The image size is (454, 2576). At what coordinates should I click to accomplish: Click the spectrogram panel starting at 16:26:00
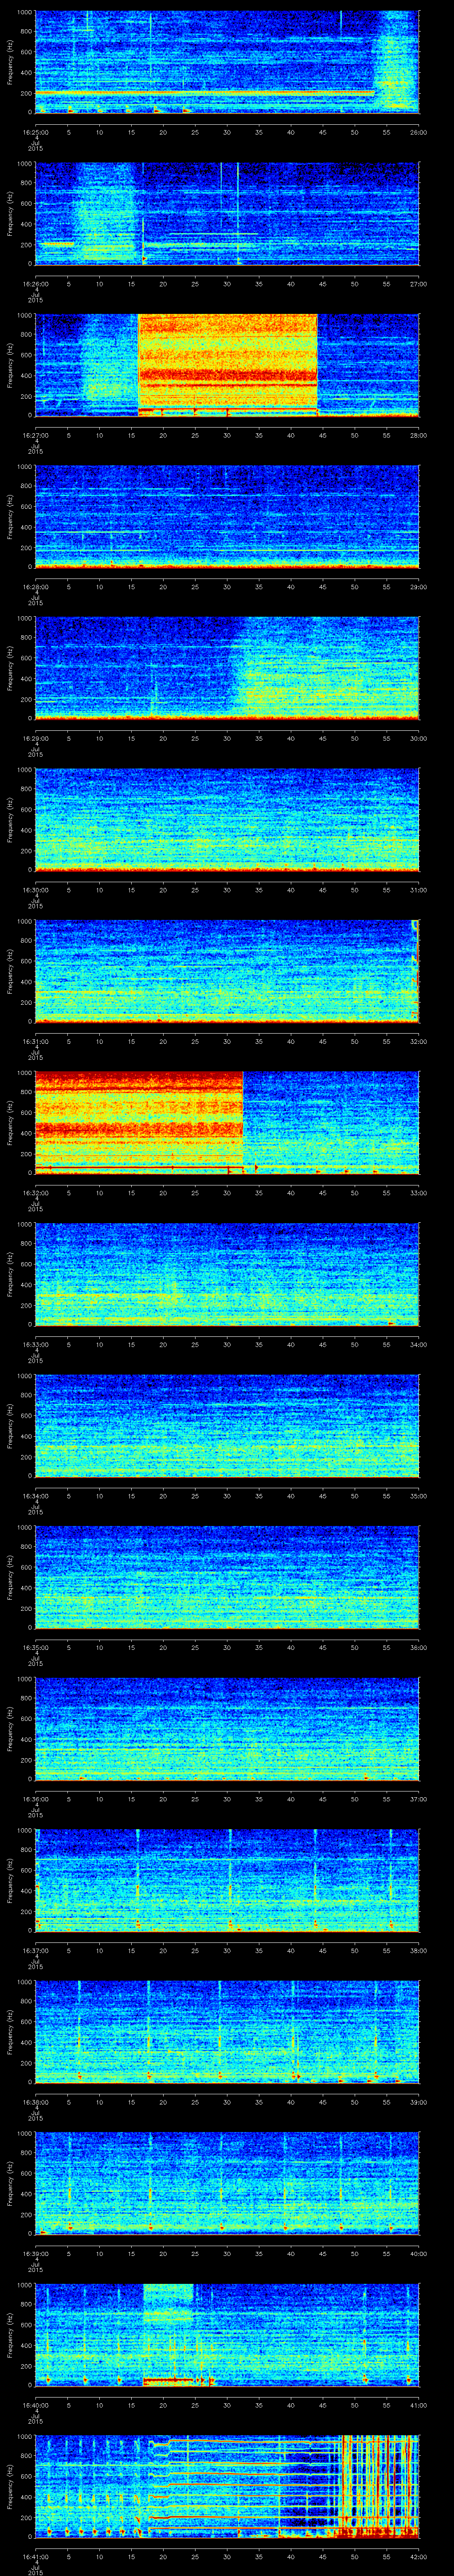227,213
